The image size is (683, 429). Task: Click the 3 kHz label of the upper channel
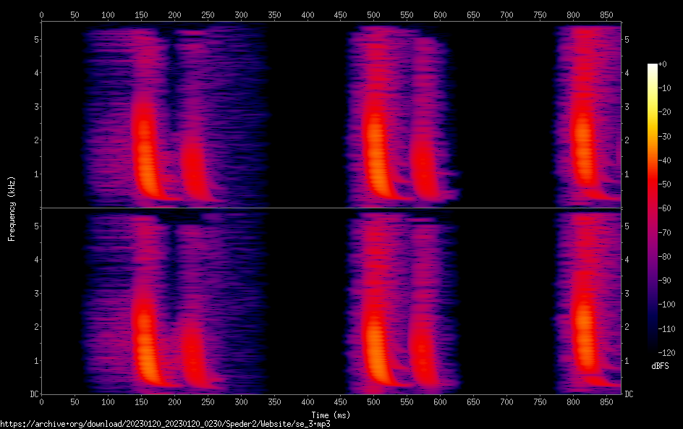(34, 106)
